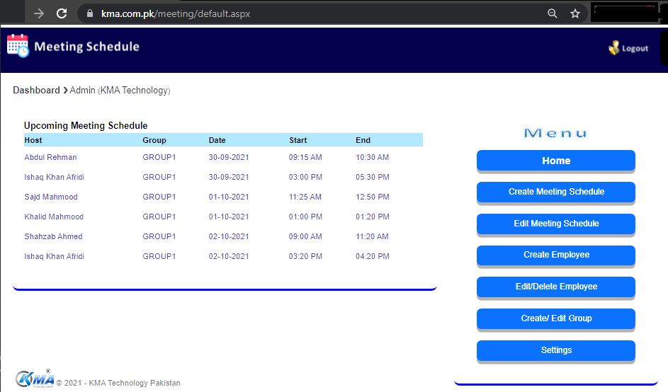Select the Abdul Rehman meeting row
The height and width of the screenshot is (392, 668).
point(50,157)
